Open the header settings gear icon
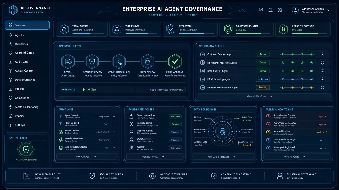This screenshot has width=339, height=190. click(280, 10)
